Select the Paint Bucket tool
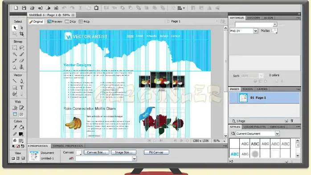Screen dimensions: 311x175 pyautogui.click(x=22, y=127)
